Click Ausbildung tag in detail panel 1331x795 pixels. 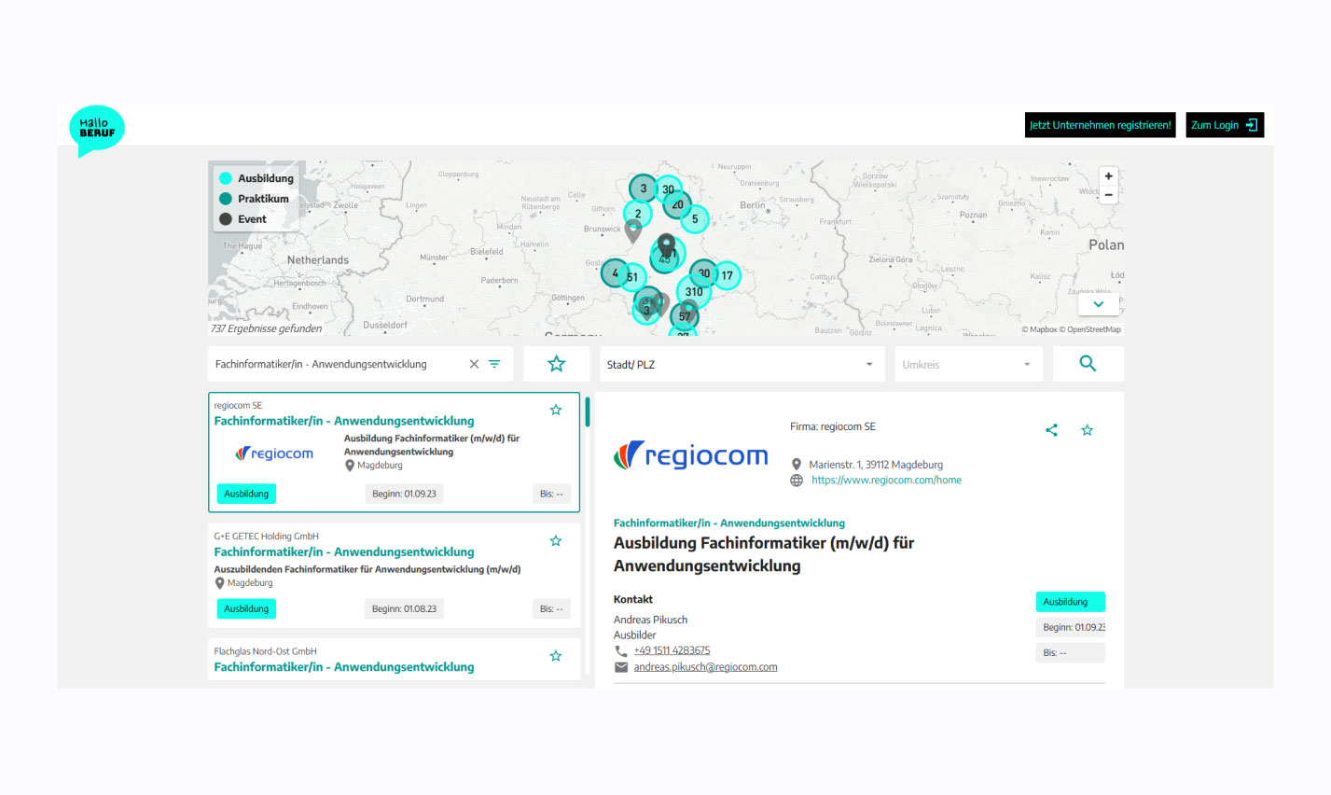(1070, 602)
